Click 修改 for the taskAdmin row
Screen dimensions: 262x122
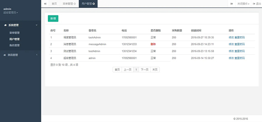(x=231, y=37)
